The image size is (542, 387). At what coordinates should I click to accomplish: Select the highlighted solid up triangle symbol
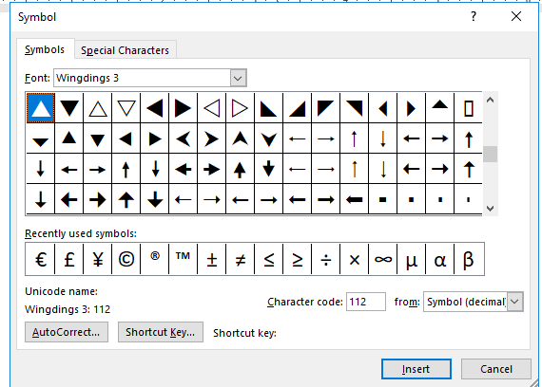click(41, 108)
